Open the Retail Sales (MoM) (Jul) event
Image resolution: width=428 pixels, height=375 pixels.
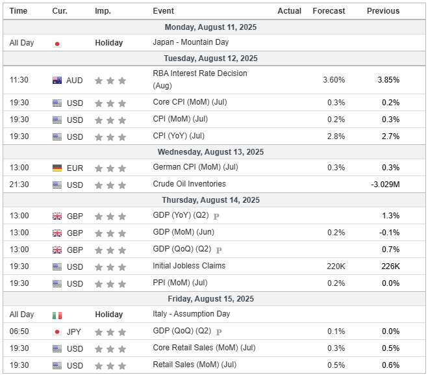[x=195, y=365]
